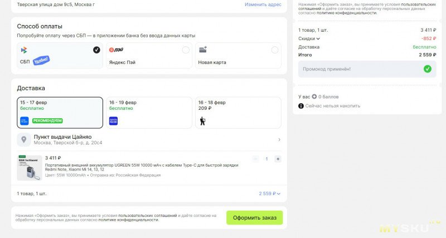The width and height of the screenshot is (446, 238).
Task: Click the info icon beside 'Сейчас нельзя накопить'
Action: 301,106
